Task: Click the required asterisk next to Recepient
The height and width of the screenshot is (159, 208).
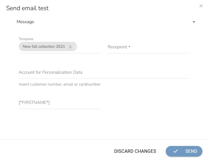Action: tap(129, 47)
